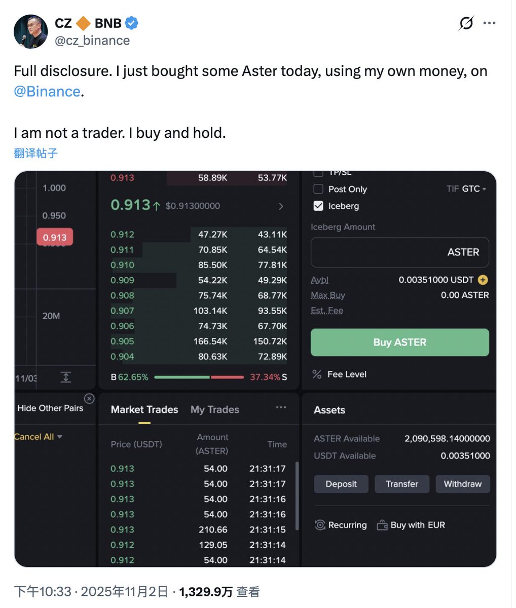Click the yellow plus icon beside USDT balance
516x608 pixels.
coord(483,280)
